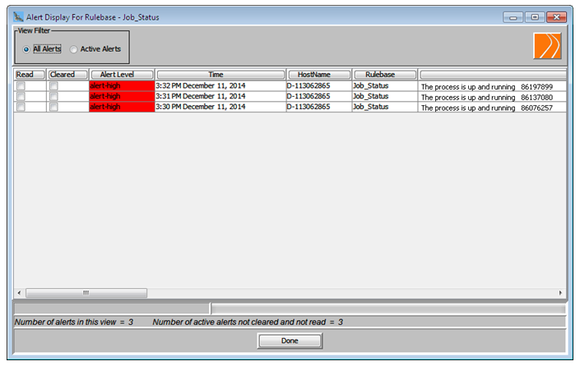Click the horizontal scrollbar right arrow
This screenshot has width=580, height=366.
(x=560, y=293)
